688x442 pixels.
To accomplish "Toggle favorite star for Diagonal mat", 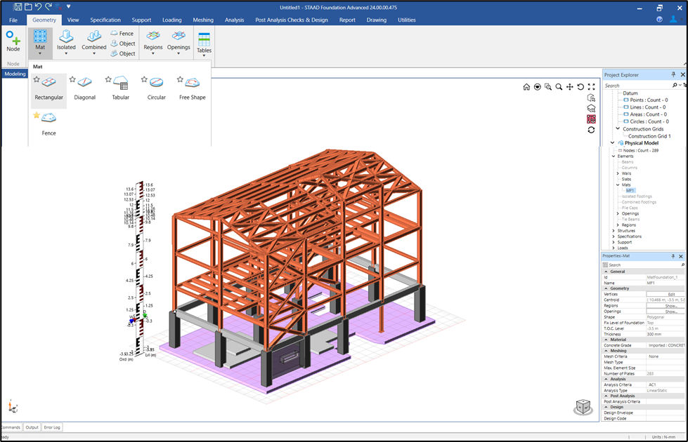I will click(72, 79).
